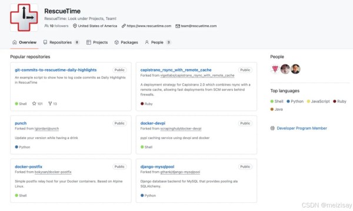353x211 pixels.
Task: Click the email envelope icon
Action: pyautogui.click(x=178, y=26)
